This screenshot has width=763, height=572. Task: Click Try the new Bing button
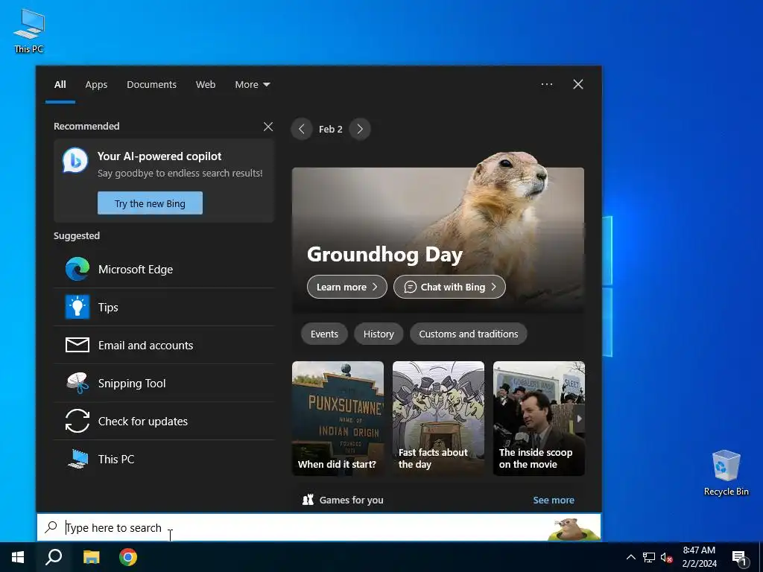pyautogui.click(x=150, y=203)
